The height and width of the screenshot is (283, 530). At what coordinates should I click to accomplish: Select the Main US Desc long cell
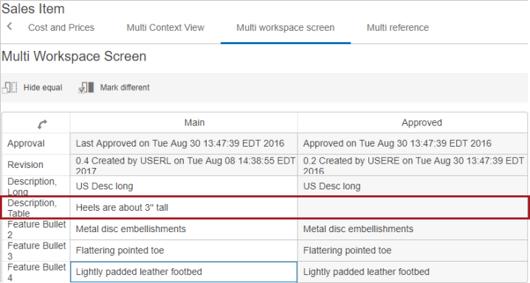pyautogui.click(x=184, y=186)
